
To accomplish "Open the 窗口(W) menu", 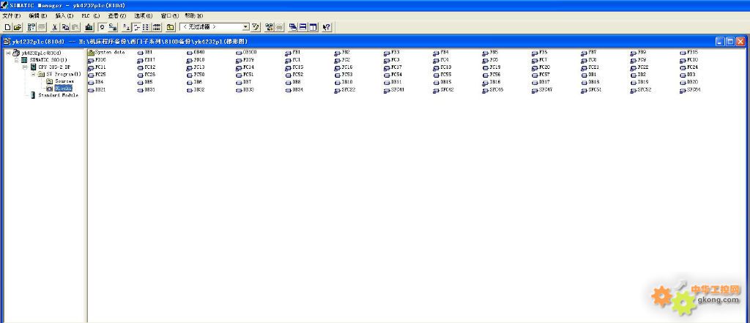I will (170, 16).
